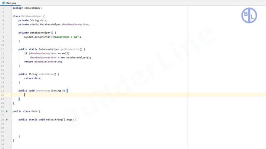Image resolution: width=266 pixels, height=149 pixels.
Task: Close the Main.java tab
Action: point(18,3)
